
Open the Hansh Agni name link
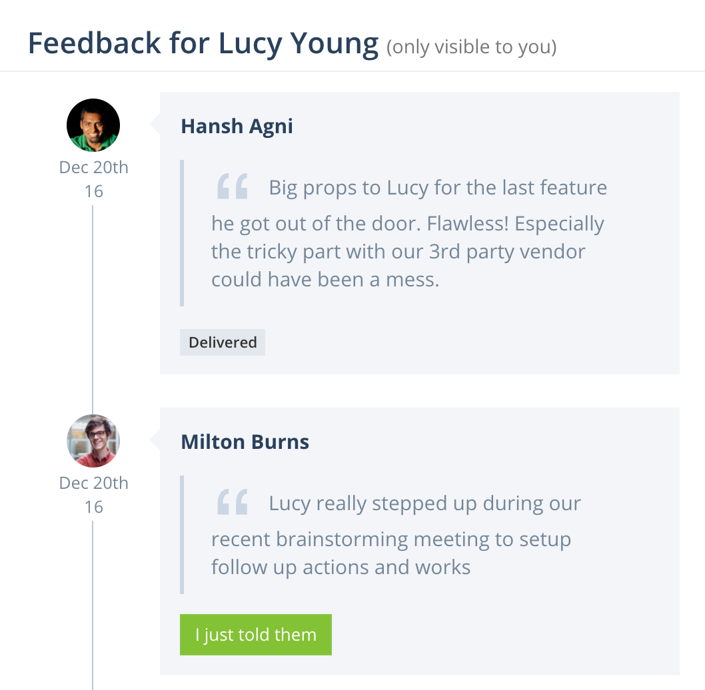[x=237, y=126]
